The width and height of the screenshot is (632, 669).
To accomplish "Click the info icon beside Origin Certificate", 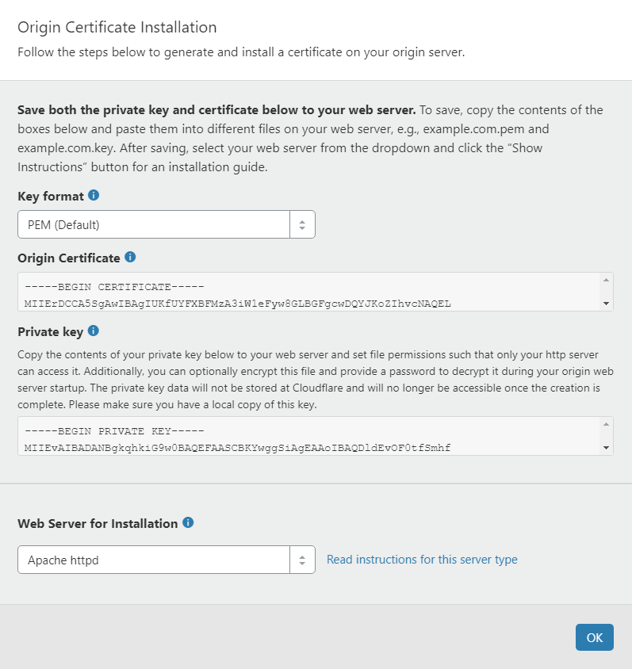I will click(131, 257).
